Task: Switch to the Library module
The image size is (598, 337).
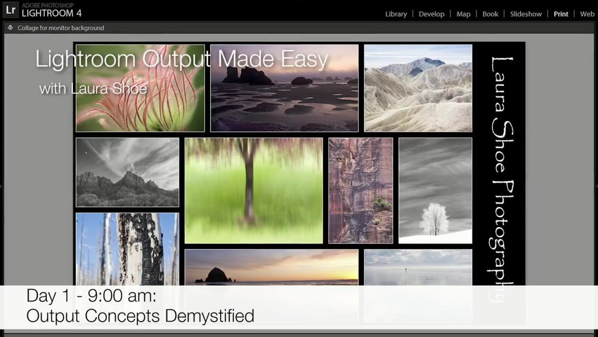Action: click(x=396, y=14)
